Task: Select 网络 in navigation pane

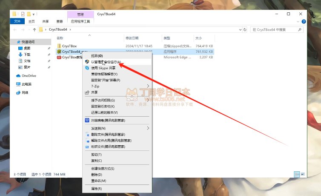Action: pyautogui.click(x=25, y=92)
